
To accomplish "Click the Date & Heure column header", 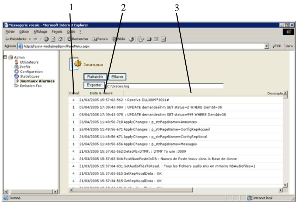I will (101, 93).
